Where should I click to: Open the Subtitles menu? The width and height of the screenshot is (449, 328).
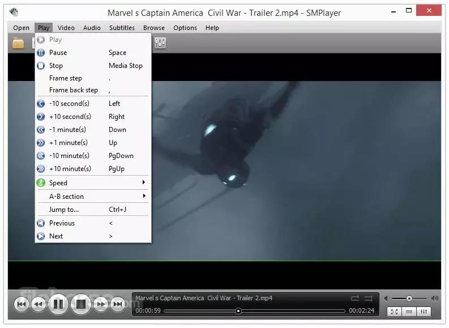point(122,27)
